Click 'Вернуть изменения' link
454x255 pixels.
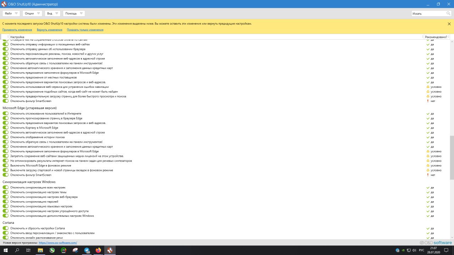click(x=49, y=30)
